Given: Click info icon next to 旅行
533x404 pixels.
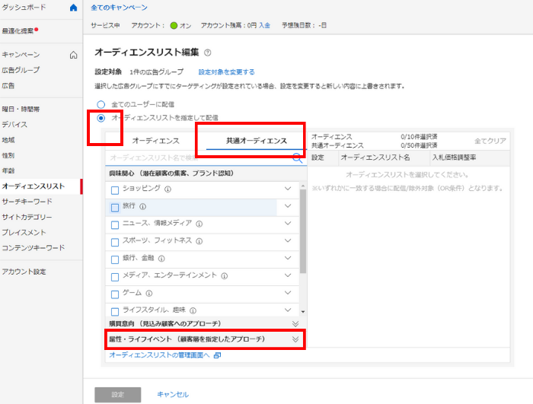Looking at the screenshot, I should point(143,207).
